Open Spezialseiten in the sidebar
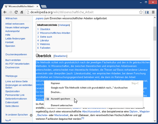158x124 pixels. point(12,91)
